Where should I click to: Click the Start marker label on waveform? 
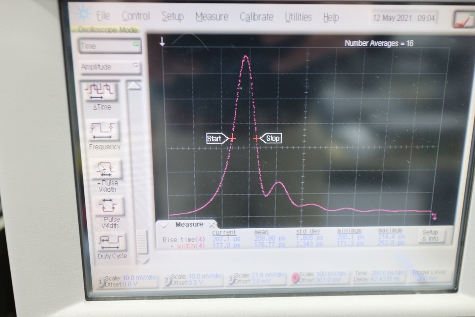click(217, 139)
